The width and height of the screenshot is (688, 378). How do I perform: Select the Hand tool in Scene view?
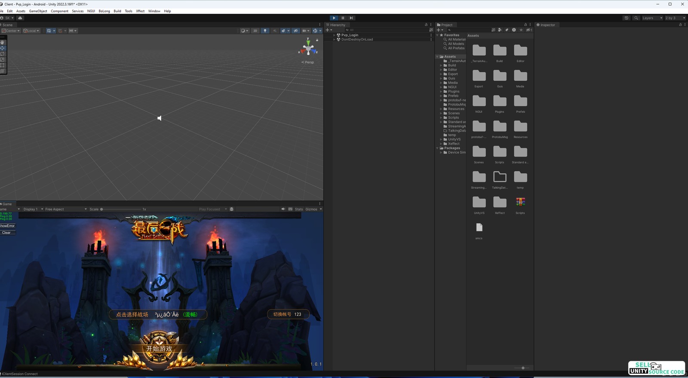[3, 42]
